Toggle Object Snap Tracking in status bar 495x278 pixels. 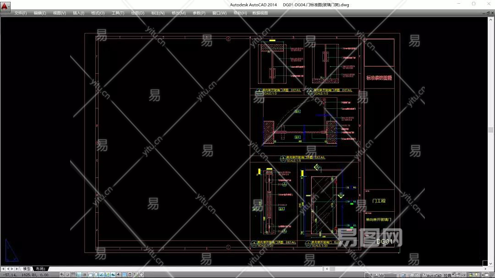click(102, 275)
